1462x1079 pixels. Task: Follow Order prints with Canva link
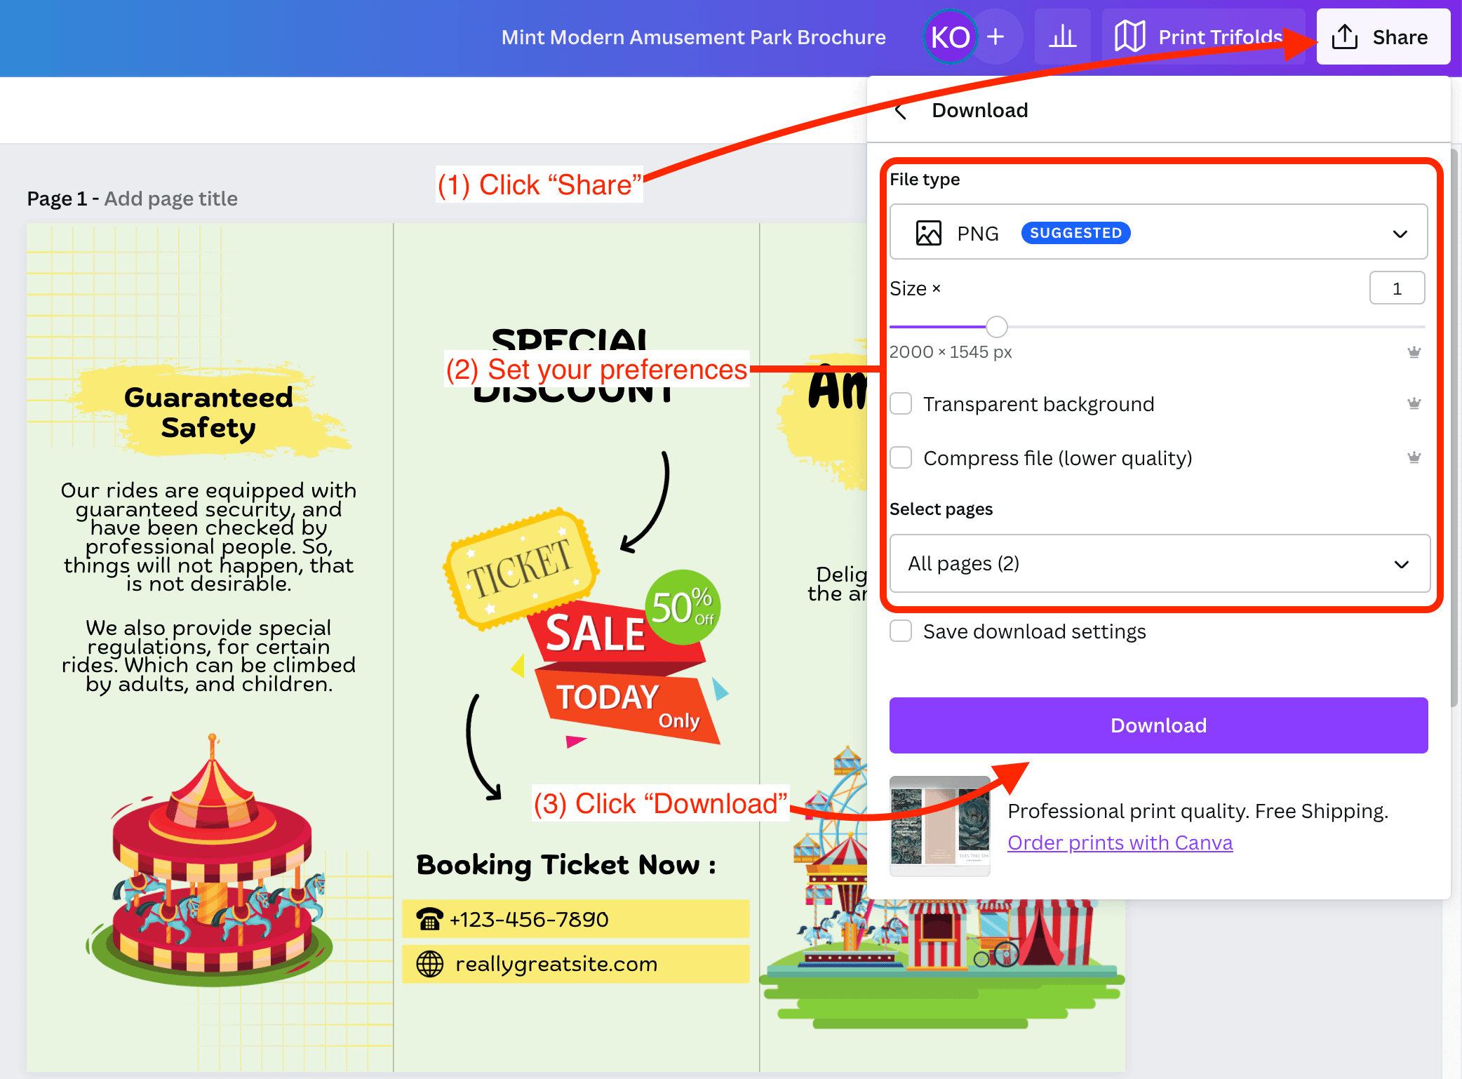[x=1120, y=843]
